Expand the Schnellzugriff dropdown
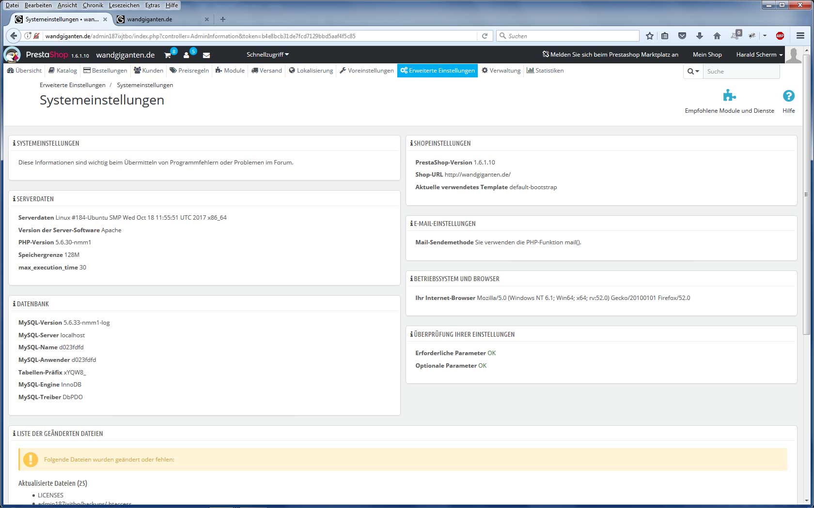This screenshot has width=814, height=508. [x=267, y=55]
